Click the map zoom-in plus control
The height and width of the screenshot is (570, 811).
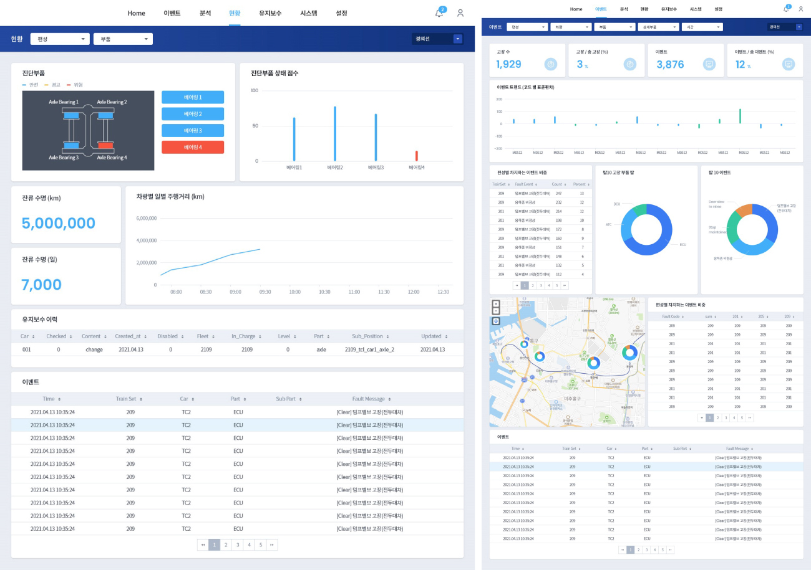[495, 303]
